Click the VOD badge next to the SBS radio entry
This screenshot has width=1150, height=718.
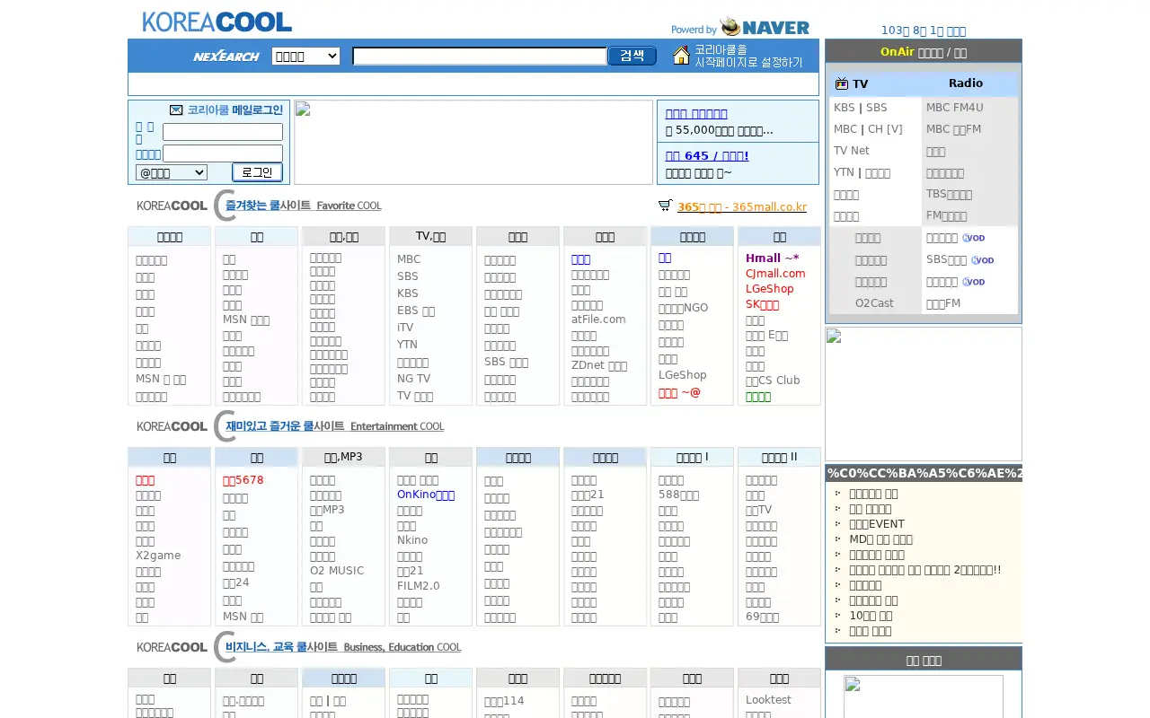tap(982, 260)
